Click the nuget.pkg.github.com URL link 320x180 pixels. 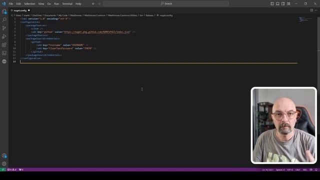97,32
